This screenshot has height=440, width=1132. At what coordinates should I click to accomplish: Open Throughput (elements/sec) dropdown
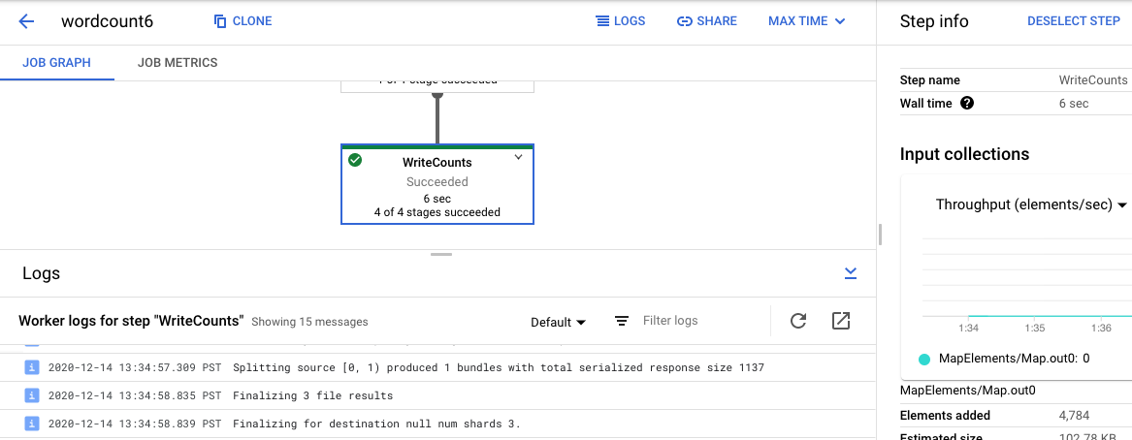pos(1030,204)
